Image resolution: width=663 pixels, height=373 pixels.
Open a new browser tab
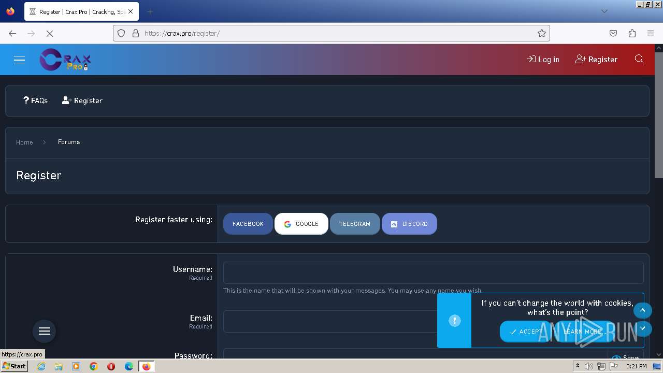(x=150, y=11)
